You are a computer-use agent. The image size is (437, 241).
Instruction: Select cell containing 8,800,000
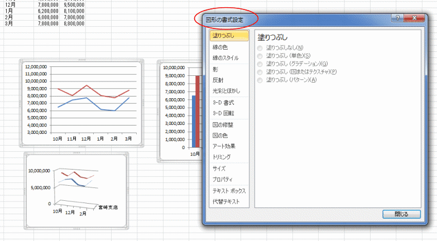click(74, 23)
